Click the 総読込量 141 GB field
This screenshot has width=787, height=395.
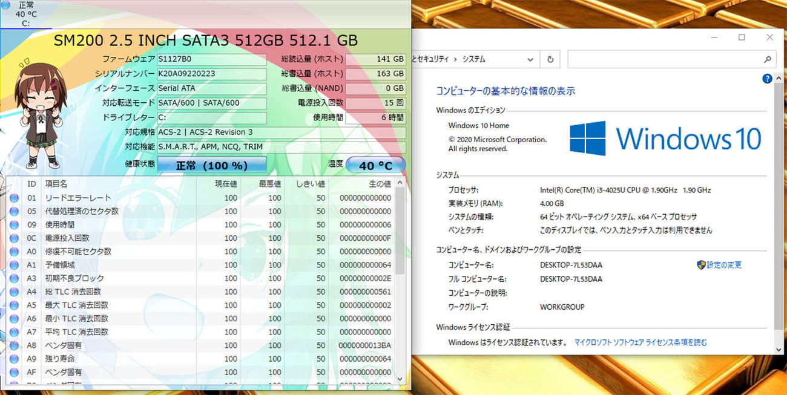pos(375,59)
